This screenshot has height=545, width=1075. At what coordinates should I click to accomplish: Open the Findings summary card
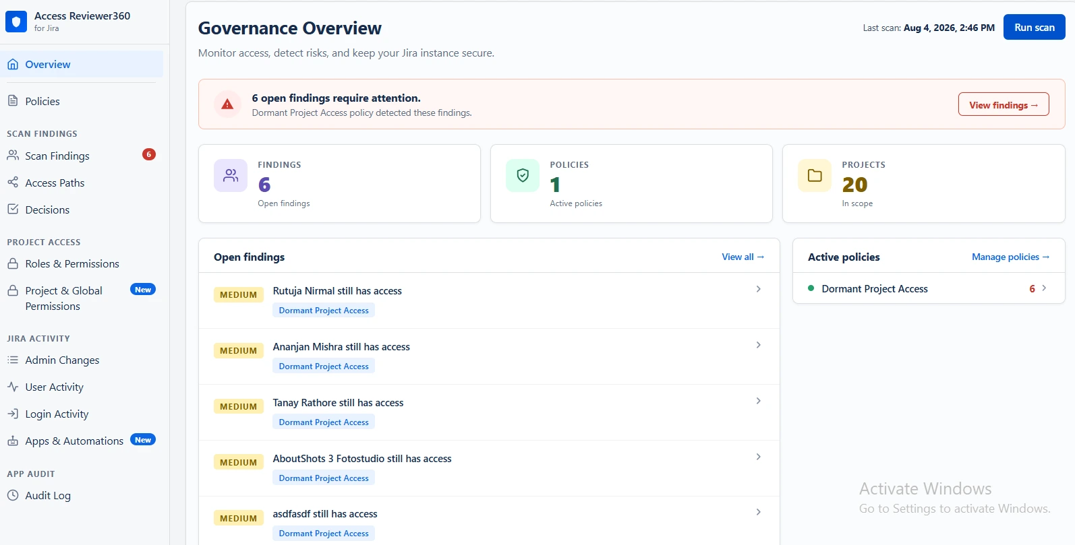tap(339, 183)
